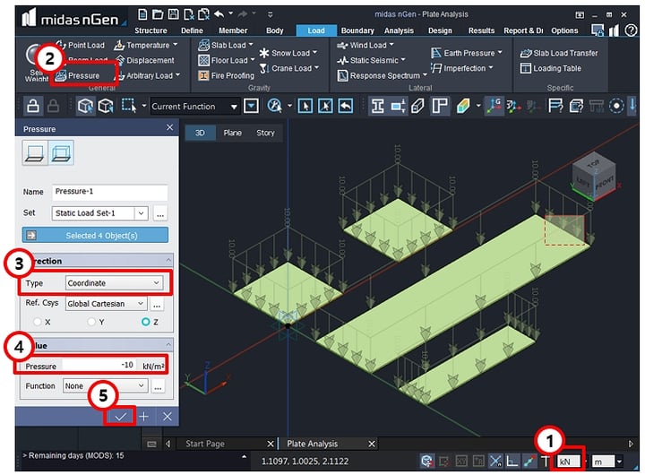Viewport: 645px width, 475px height.
Task: Click the first 3D box with cursor icon
Action: [85, 106]
